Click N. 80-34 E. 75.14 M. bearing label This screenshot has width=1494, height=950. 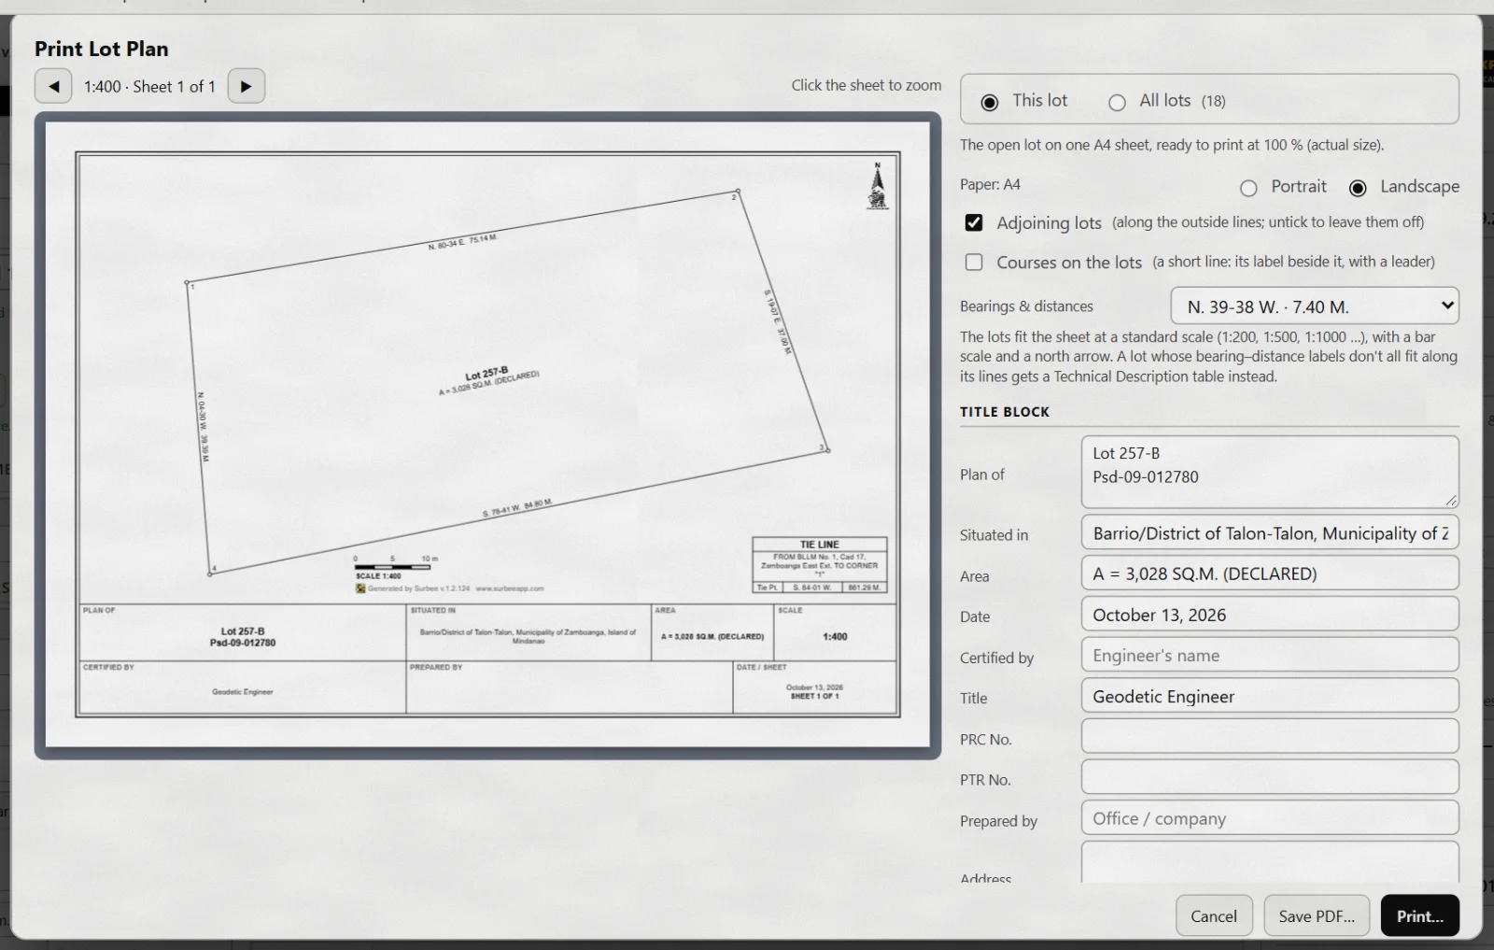(x=463, y=242)
